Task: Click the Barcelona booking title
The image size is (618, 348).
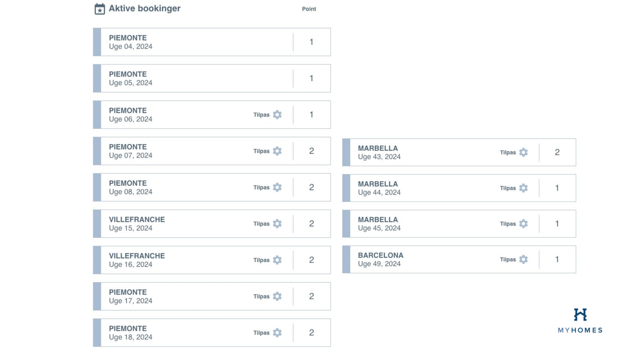Action: [380, 255]
